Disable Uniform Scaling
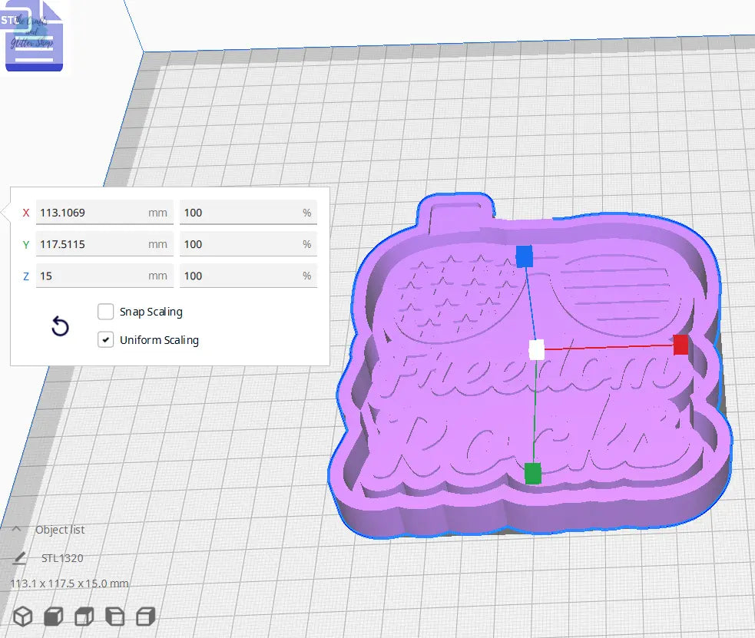The height and width of the screenshot is (638, 755). pyautogui.click(x=105, y=339)
